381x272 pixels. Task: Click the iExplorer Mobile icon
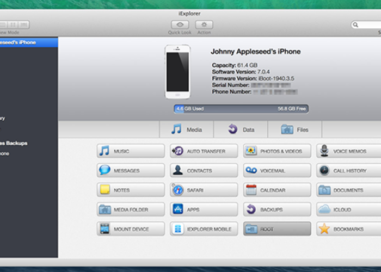point(178,229)
